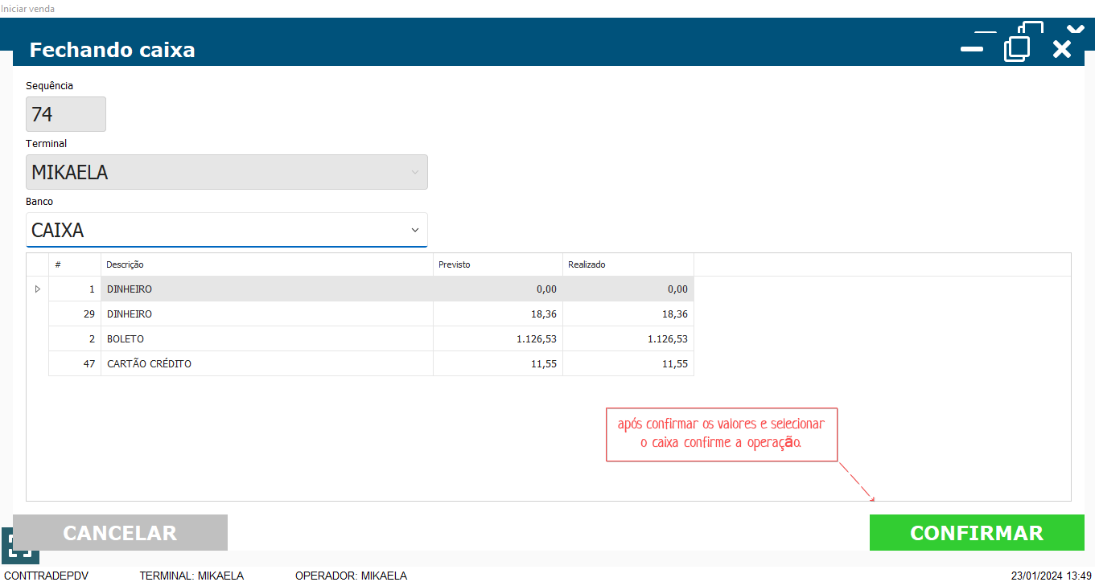Click Previsto value 0,00 for DINHEIRO row 1
1095x582 pixels.
pos(498,289)
